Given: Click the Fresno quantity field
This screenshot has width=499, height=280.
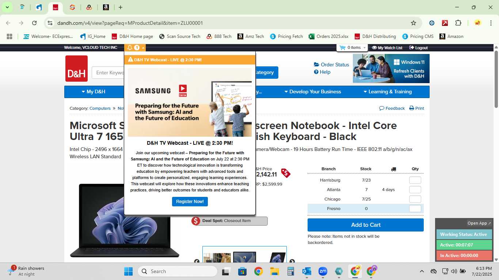Looking at the screenshot, I should click(415, 209).
